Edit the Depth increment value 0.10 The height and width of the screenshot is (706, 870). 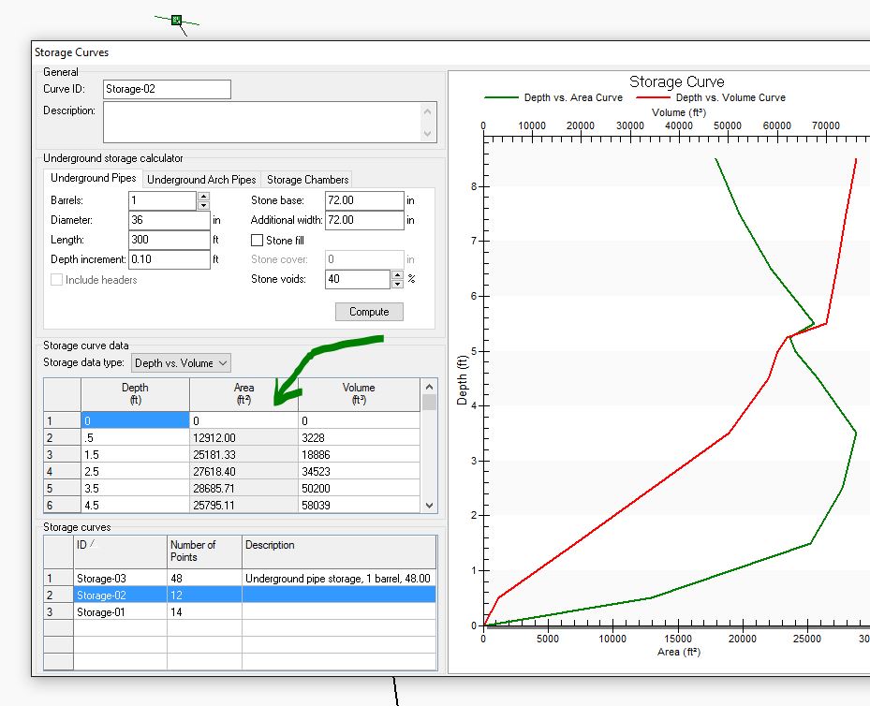[169, 259]
